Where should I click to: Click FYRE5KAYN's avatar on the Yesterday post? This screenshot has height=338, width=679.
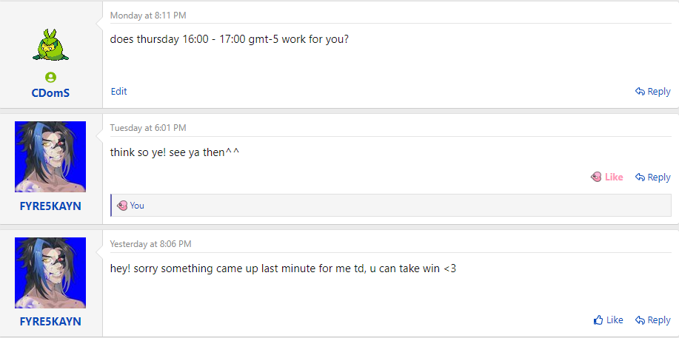(x=50, y=272)
